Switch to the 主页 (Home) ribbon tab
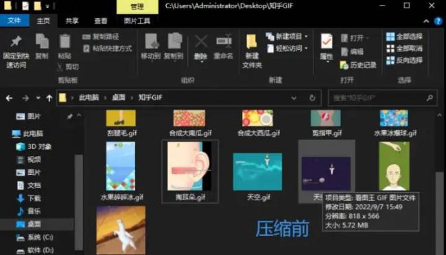446x255 pixels. [x=43, y=21]
